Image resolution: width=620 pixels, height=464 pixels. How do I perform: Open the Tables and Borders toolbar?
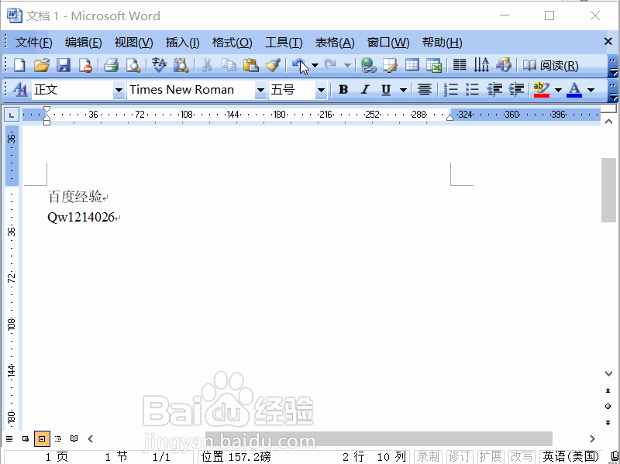point(391,65)
